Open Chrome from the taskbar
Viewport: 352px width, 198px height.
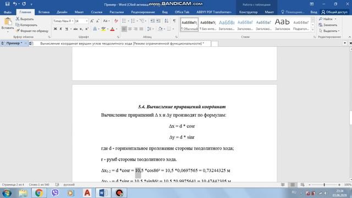click(x=39, y=193)
